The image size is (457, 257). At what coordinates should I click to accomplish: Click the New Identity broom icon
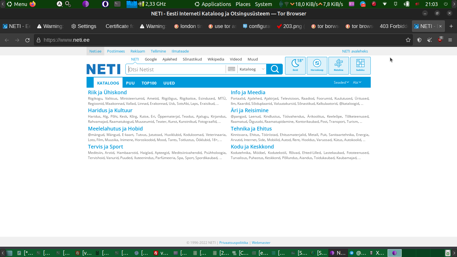point(430,40)
